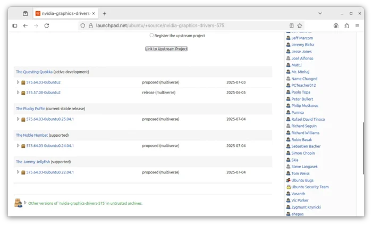
Task: Expand the 575.64.03-0ubuntu2 package row
Action: [18, 82]
